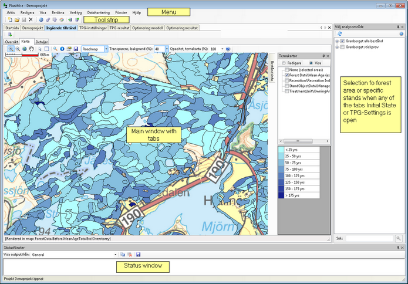The height and width of the screenshot is (284, 408).
Task: Check the None (selected areas) theme
Action: point(286,70)
